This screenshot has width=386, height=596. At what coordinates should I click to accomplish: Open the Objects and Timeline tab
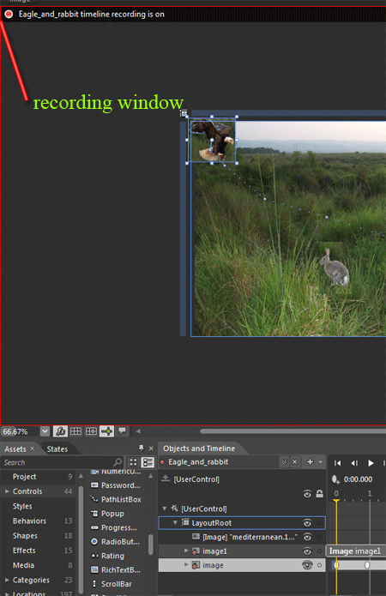(199, 449)
